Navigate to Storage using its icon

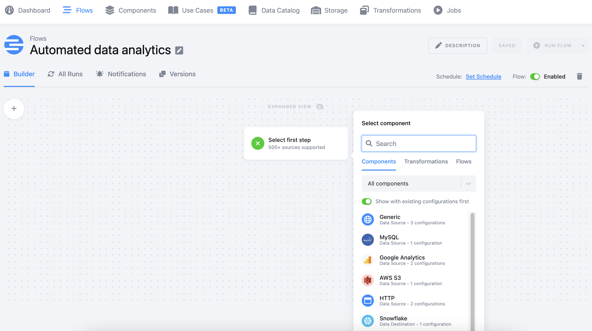click(315, 10)
